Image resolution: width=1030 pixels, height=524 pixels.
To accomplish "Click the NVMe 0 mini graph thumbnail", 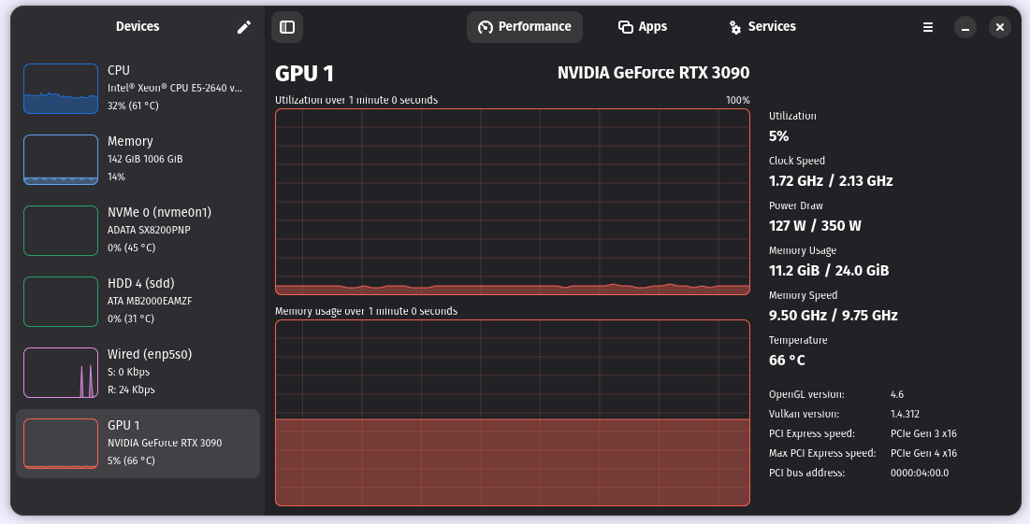I will point(61,230).
